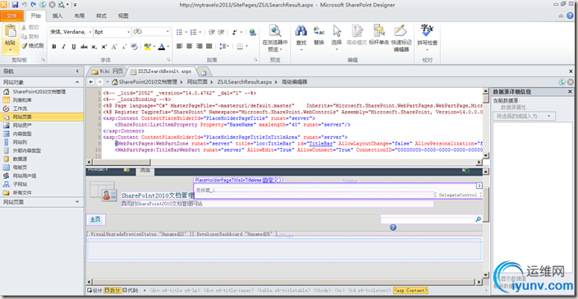Open the 8pt font size dropdown
Screen dimensions: 578x299
point(128,32)
